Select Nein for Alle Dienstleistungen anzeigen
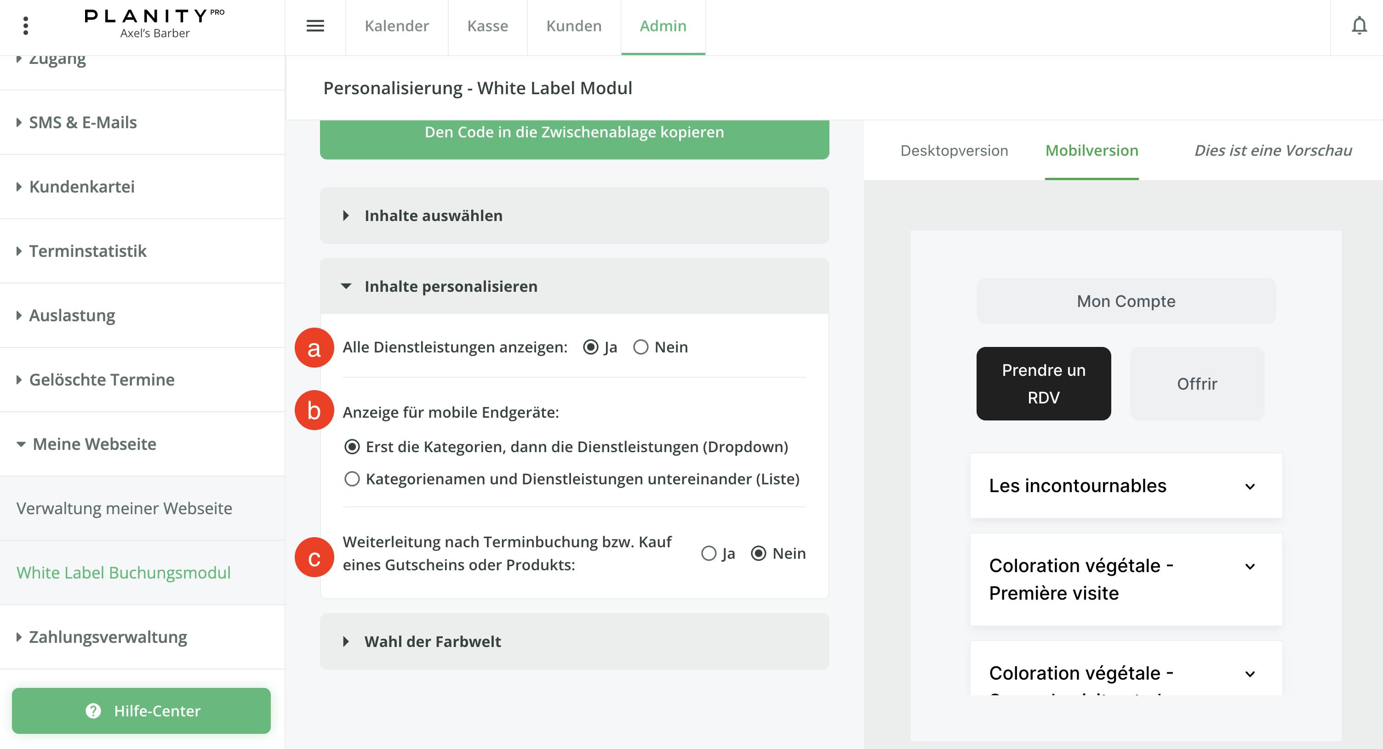This screenshot has height=749, width=1383. 641,347
